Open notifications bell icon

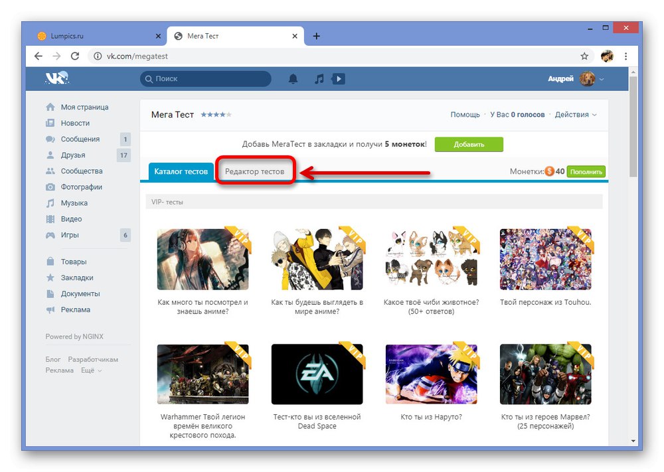[293, 79]
